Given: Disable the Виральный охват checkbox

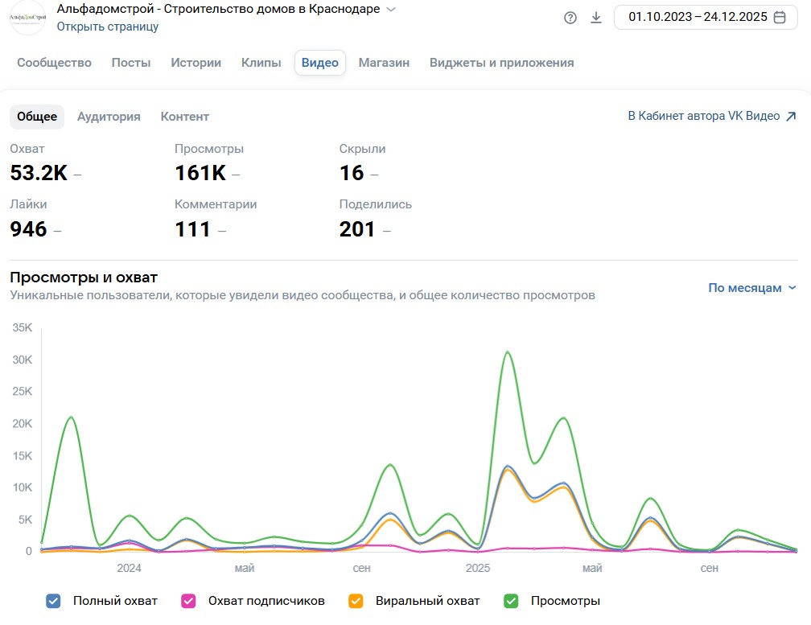Looking at the screenshot, I should coord(356,601).
